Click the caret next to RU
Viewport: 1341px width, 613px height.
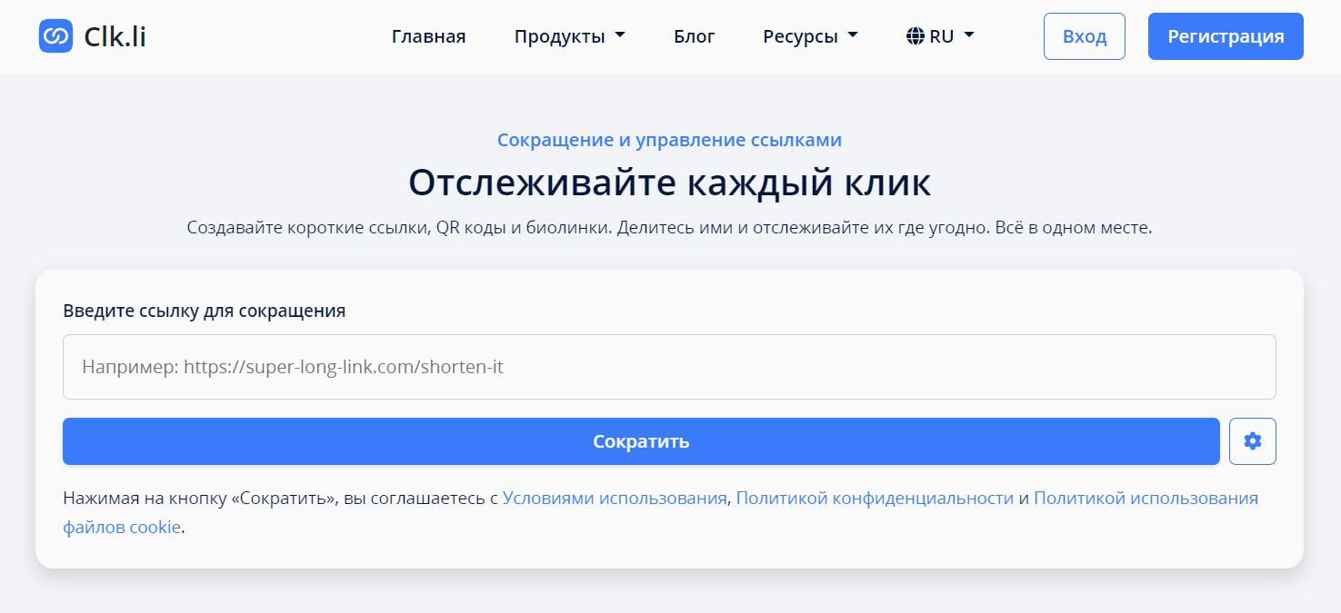tap(969, 36)
